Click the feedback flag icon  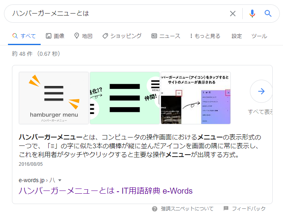226,208
